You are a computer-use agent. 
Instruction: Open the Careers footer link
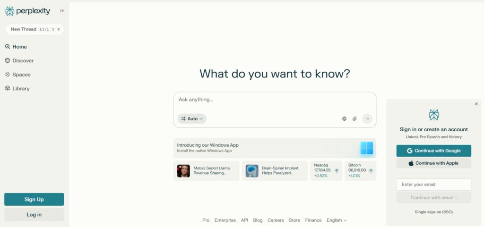(x=276, y=220)
